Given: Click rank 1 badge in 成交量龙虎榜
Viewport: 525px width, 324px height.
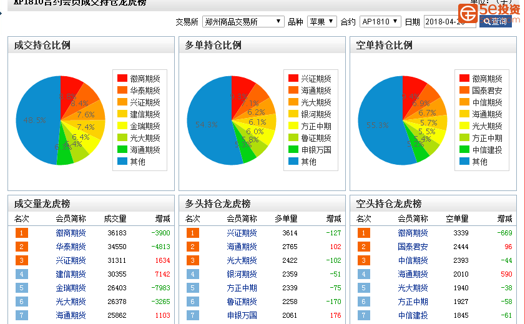Looking at the screenshot, I should click(21, 233).
